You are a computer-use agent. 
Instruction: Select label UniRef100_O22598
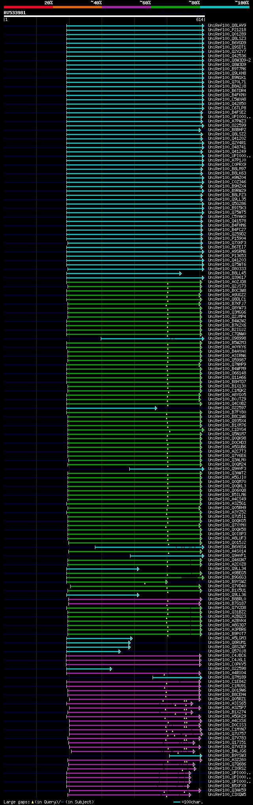click(x=227, y=668)
